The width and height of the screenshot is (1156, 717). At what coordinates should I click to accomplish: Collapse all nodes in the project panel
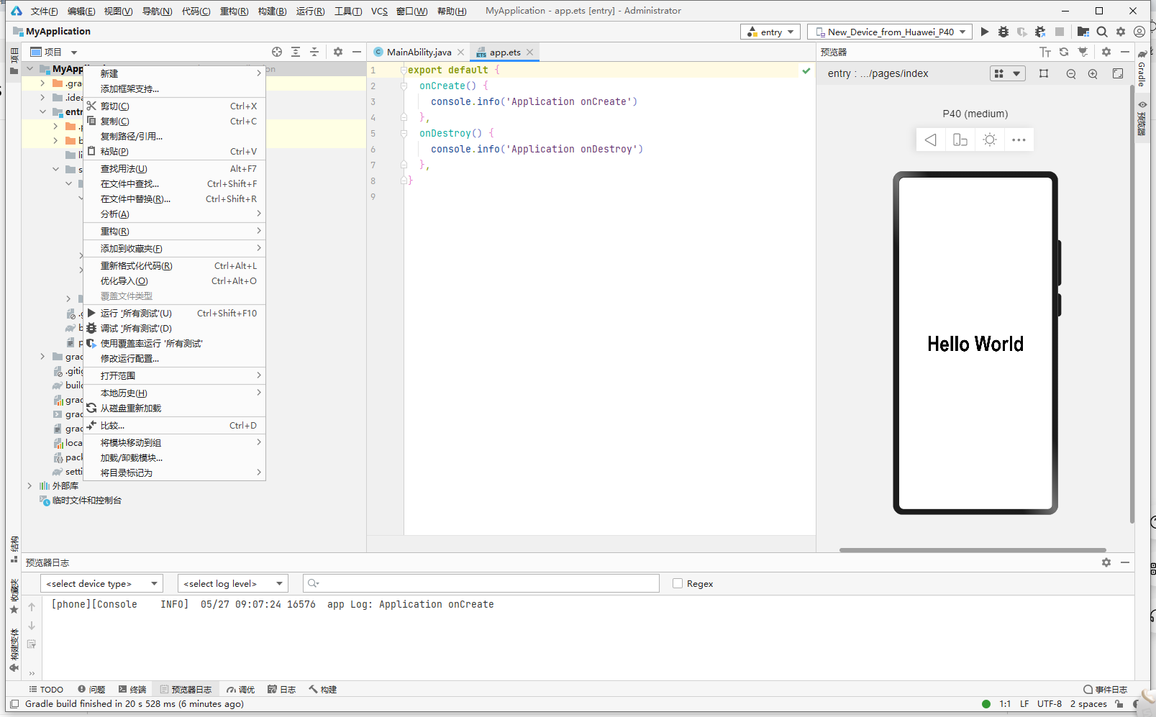point(314,52)
